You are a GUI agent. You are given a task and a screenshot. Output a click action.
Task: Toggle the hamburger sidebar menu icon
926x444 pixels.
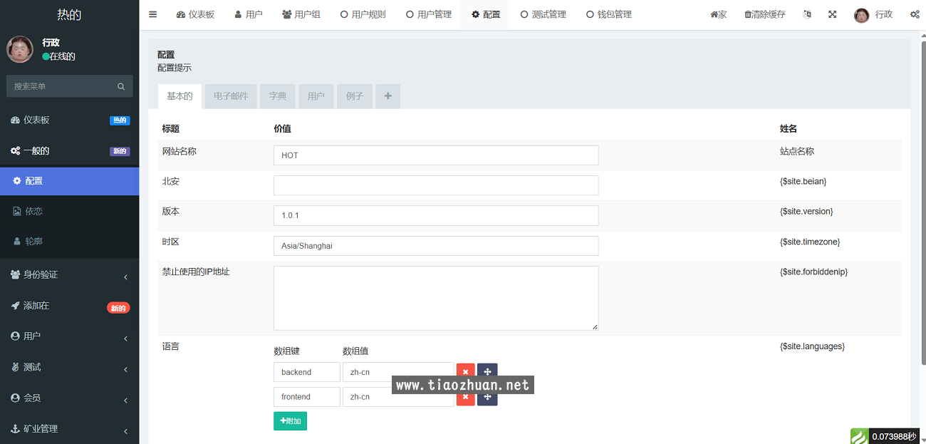click(x=152, y=14)
